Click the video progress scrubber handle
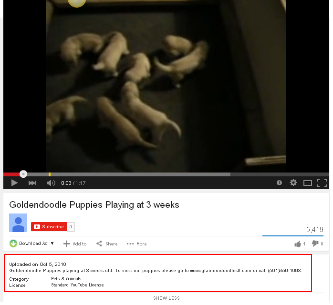 [23, 174]
